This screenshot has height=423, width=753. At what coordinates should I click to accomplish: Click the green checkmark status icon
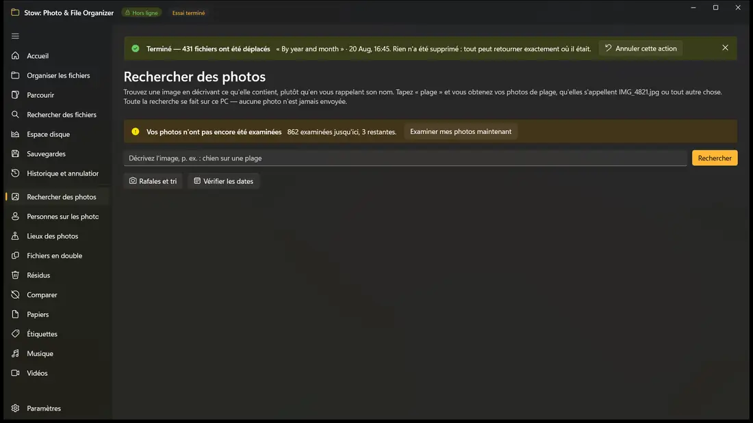coord(136,49)
